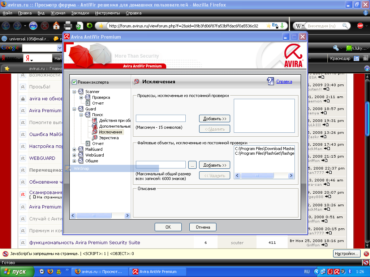370x277 pixels.
Task: Click the Справка help icon
Action: tap(270, 81)
